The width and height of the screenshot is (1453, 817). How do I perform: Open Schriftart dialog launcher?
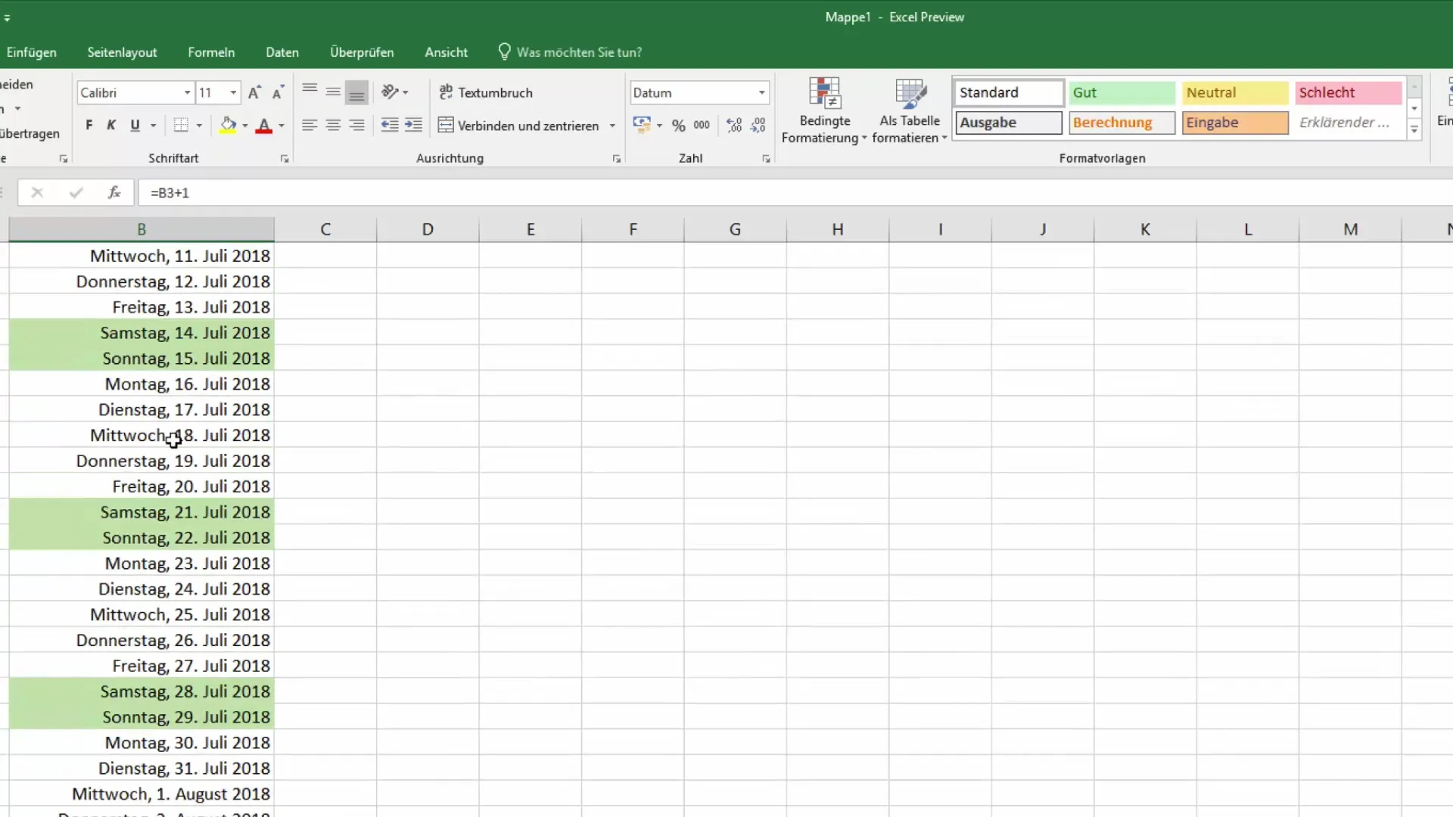(285, 159)
